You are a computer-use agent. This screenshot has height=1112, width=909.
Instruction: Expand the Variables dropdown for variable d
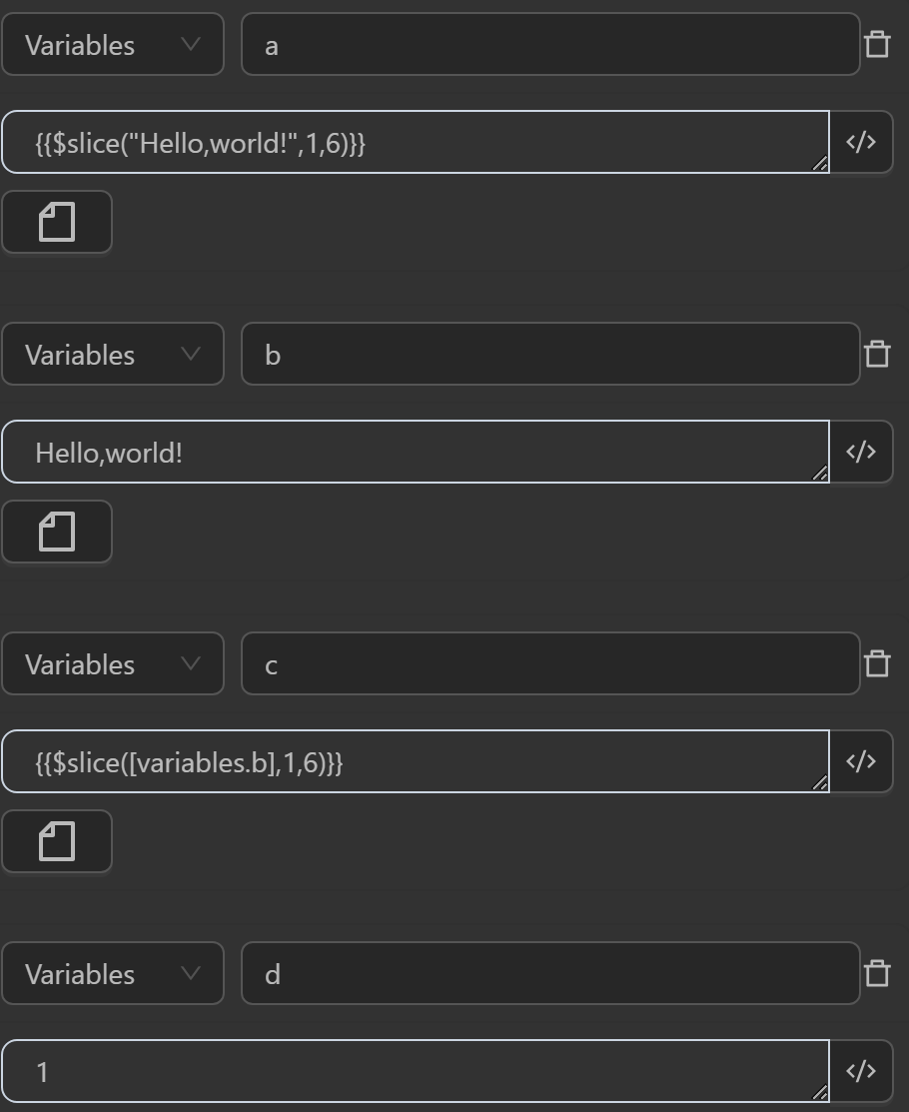pos(113,974)
